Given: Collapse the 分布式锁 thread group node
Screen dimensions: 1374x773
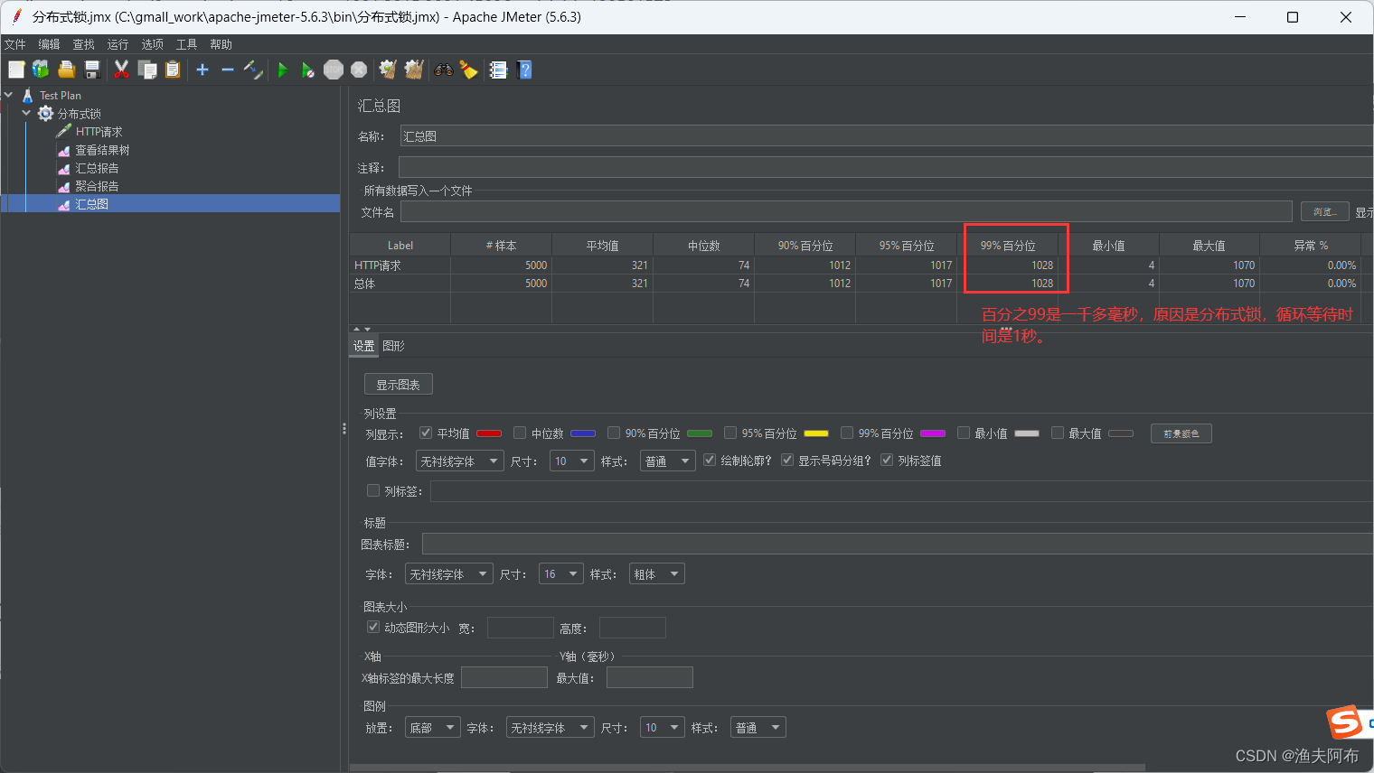Looking at the screenshot, I should 26,113.
